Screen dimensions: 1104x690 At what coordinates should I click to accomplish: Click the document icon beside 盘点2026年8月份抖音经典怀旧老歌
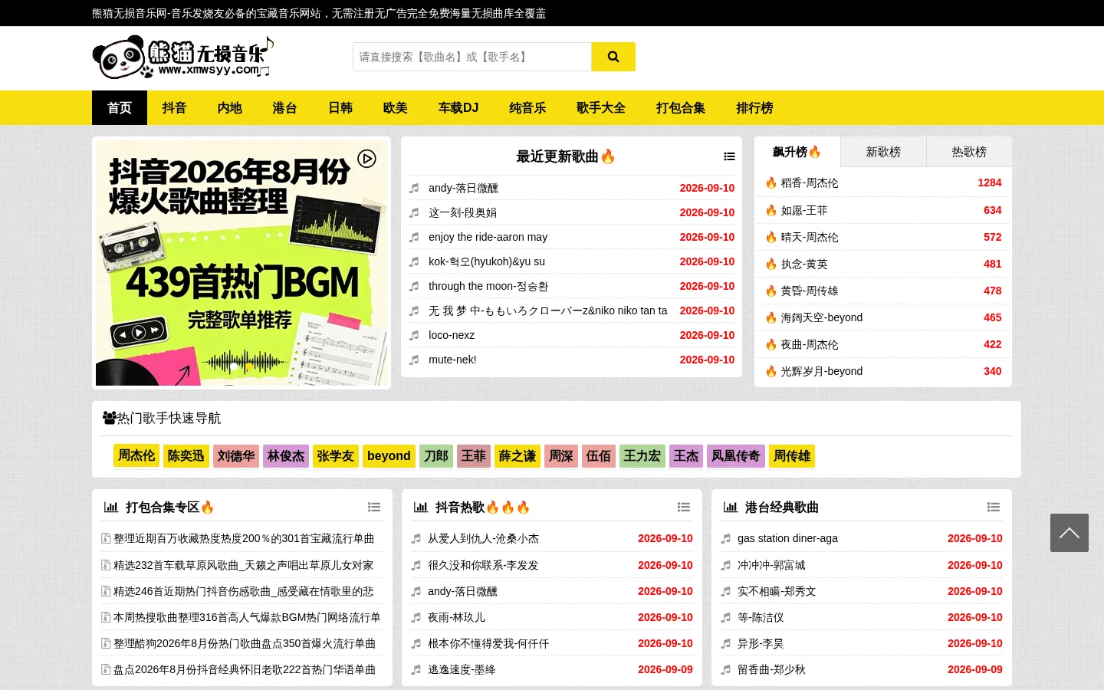(106, 669)
